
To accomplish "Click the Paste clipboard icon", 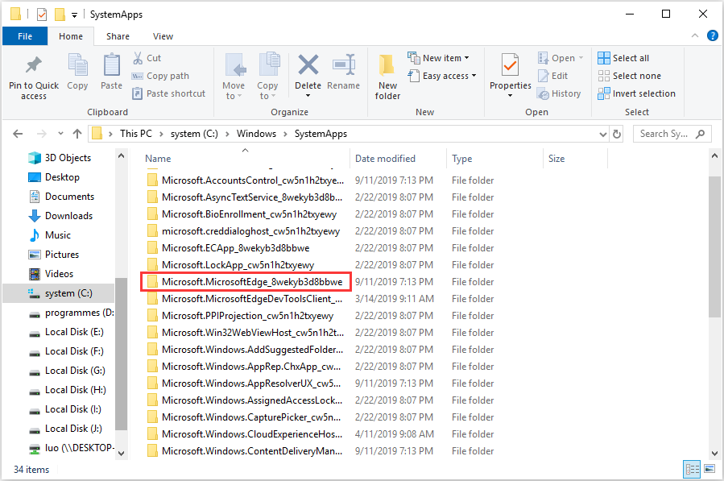I will tap(111, 65).
